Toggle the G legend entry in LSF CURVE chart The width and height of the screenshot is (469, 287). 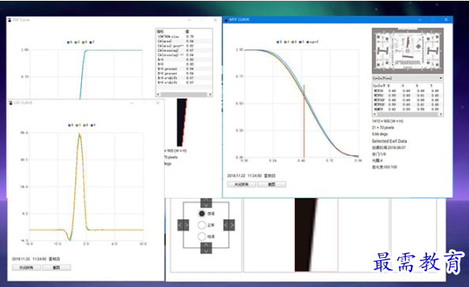coord(78,125)
